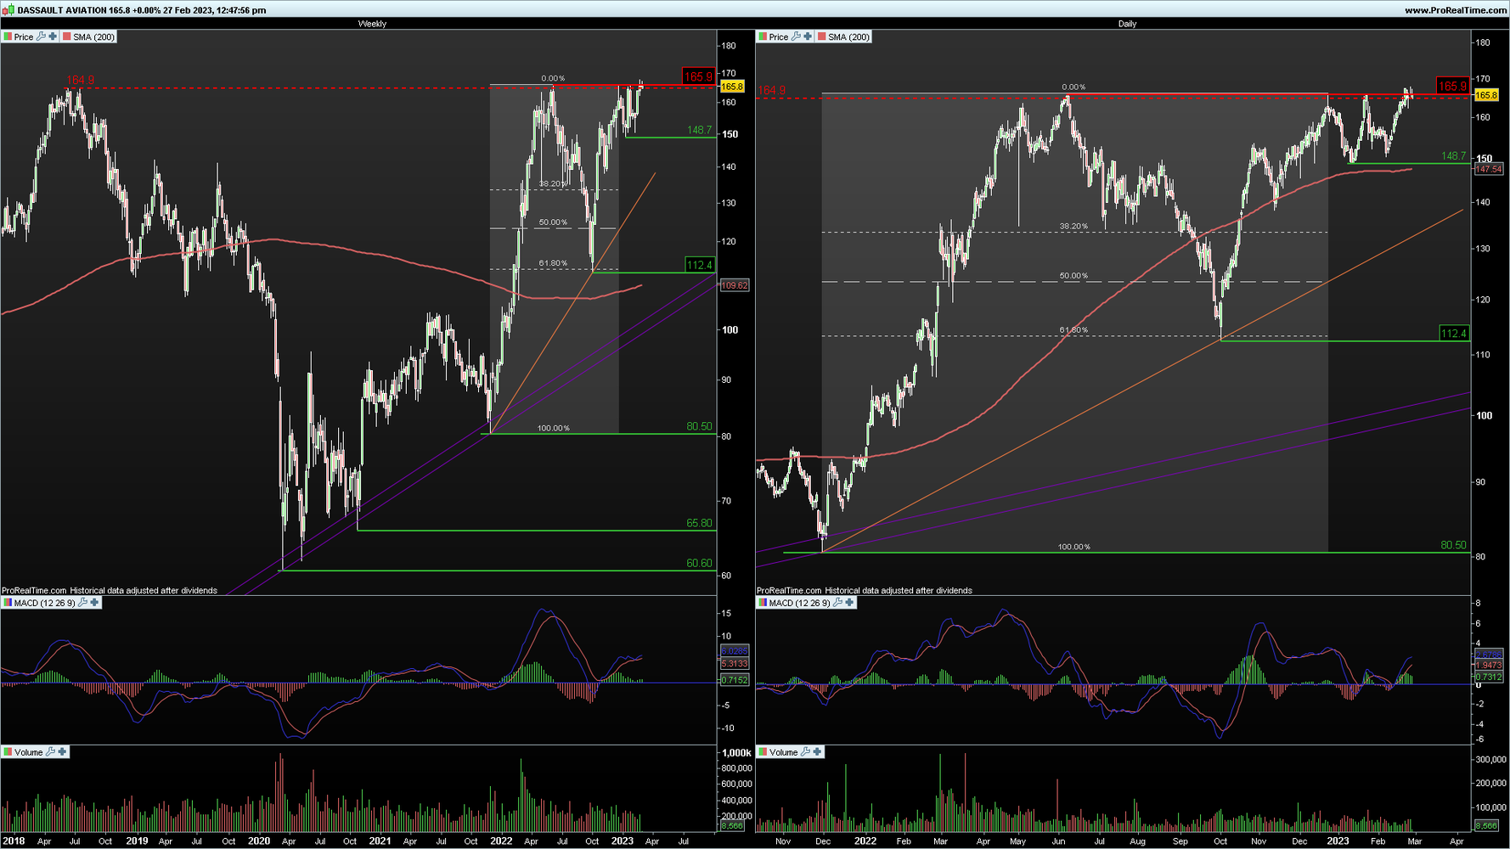Click 2022 on Weekly time axis
Image resolution: width=1510 pixels, height=849 pixels.
pyautogui.click(x=501, y=841)
